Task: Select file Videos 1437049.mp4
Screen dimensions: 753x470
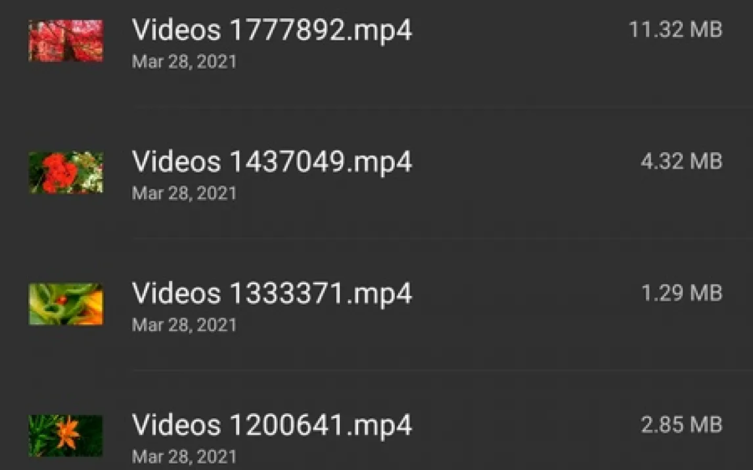Action: click(272, 161)
